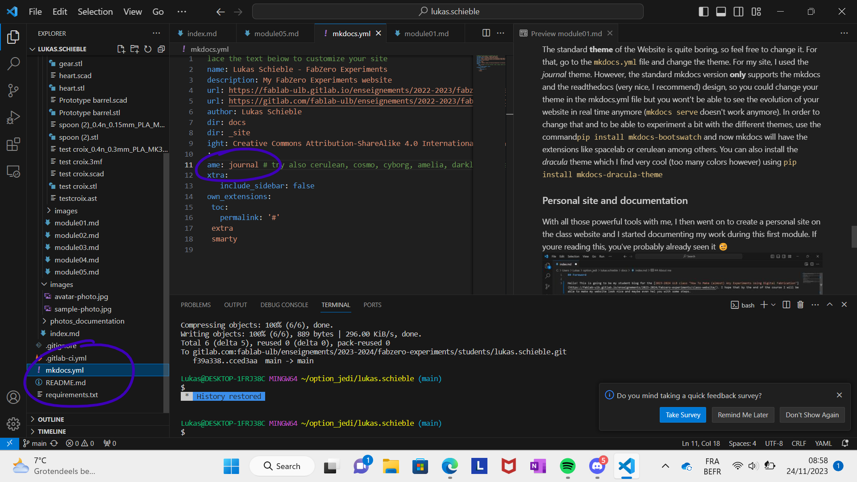Close the mkdocs.yml tab

(379, 33)
